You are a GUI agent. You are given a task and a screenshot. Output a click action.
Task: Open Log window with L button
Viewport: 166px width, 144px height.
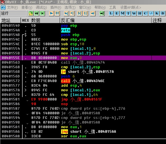point(111,14)
